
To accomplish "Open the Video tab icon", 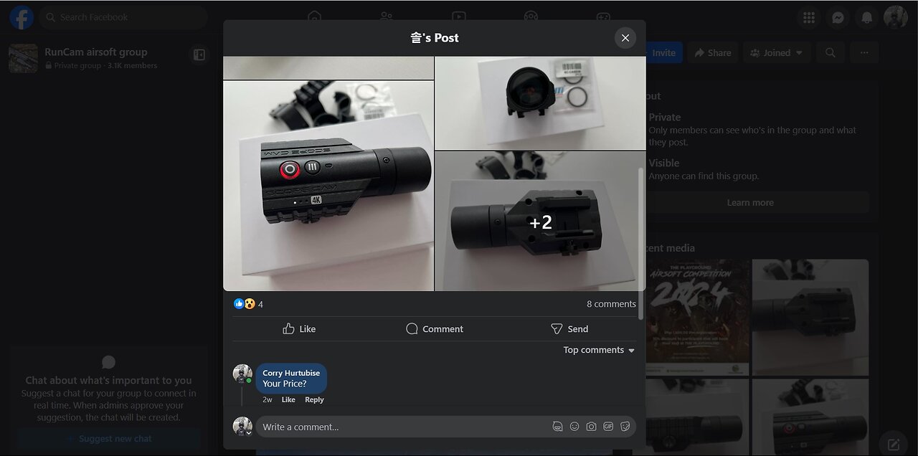I will pyautogui.click(x=459, y=17).
